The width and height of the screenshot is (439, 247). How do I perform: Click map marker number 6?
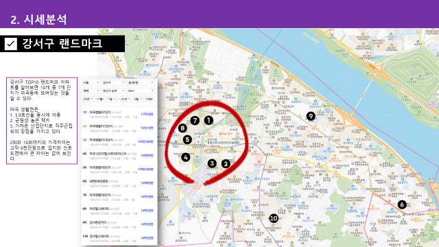(402, 204)
